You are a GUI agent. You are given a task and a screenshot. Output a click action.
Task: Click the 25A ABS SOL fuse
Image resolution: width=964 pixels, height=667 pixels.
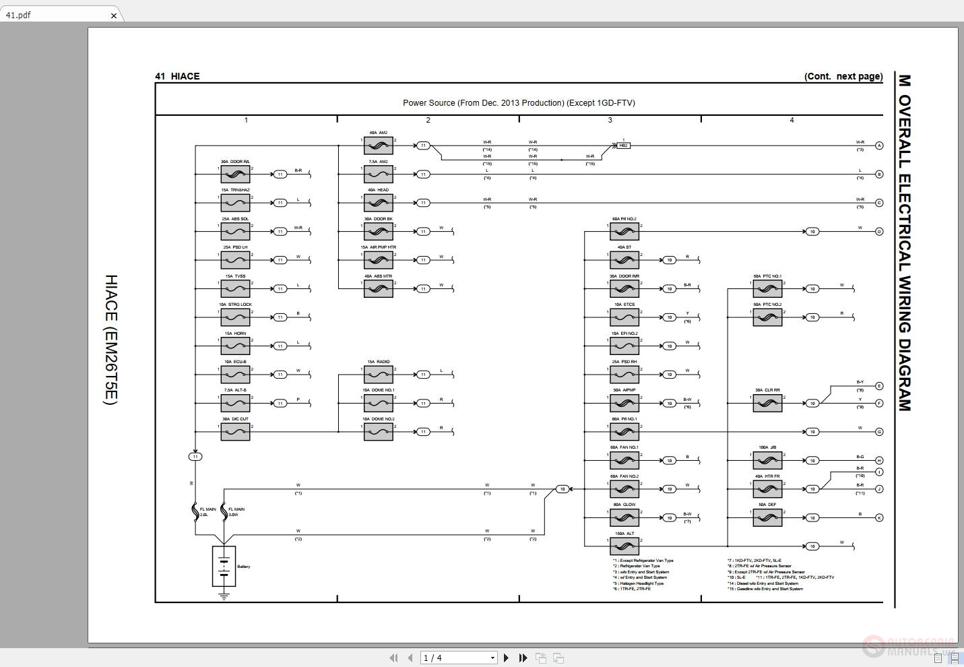pos(235,232)
